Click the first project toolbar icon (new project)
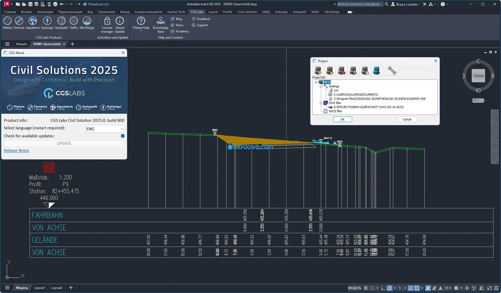 pos(318,70)
